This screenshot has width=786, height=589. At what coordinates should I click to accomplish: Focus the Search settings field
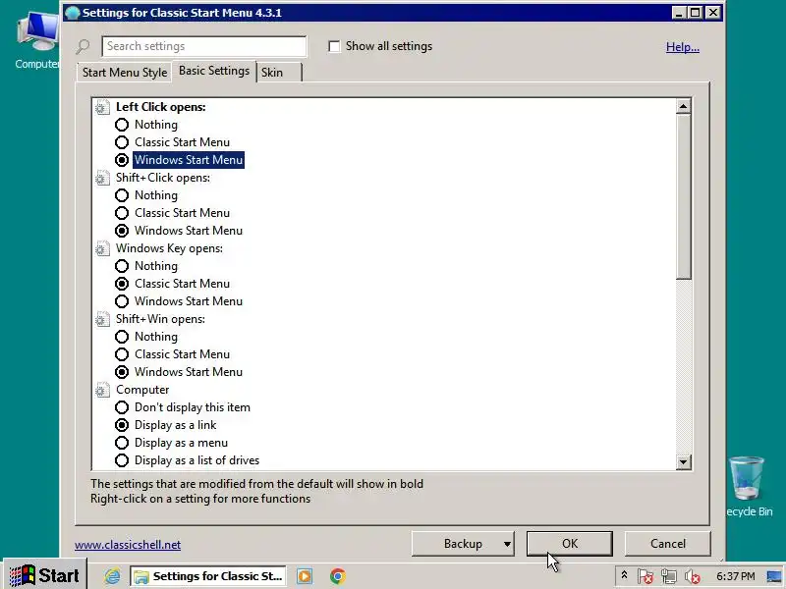(x=204, y=46)
